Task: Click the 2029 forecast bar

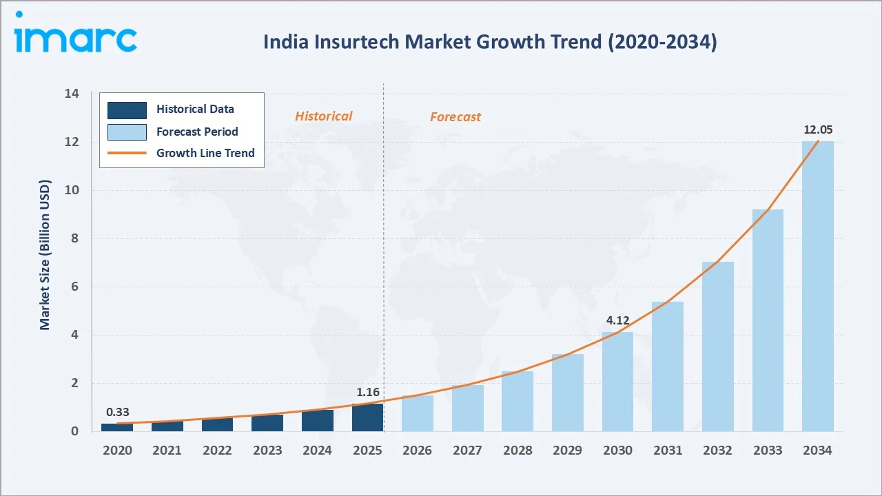Action: point(568,393)
